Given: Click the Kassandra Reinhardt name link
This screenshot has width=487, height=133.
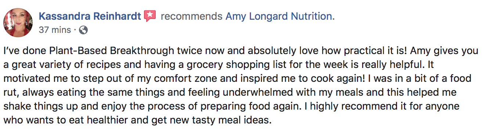Looking at the screenshot, I should coord(90,16).
